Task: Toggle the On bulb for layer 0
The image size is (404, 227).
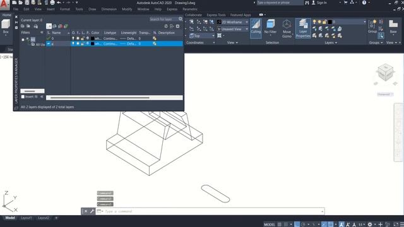Action: [x=73, y=38]
